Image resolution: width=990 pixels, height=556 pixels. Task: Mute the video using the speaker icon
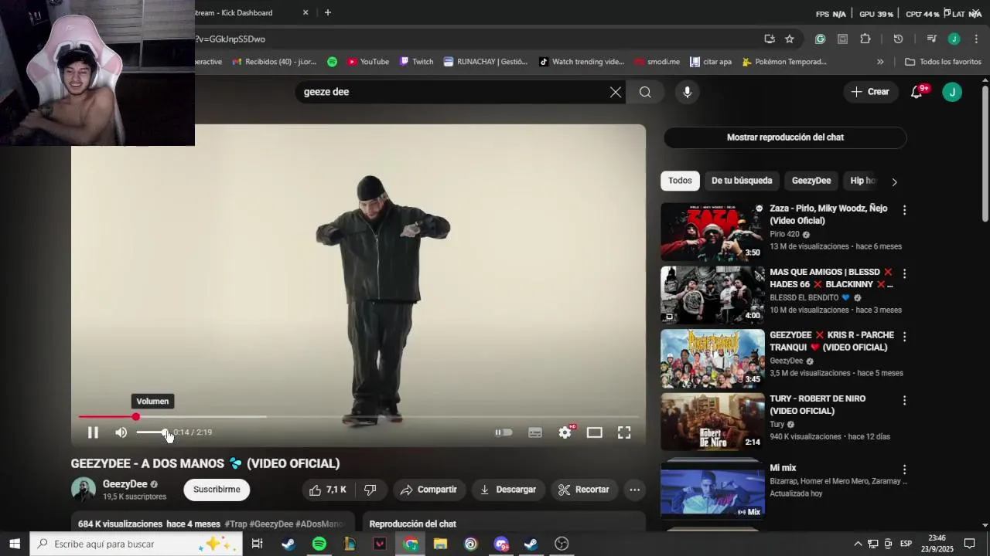click(121, 432)
